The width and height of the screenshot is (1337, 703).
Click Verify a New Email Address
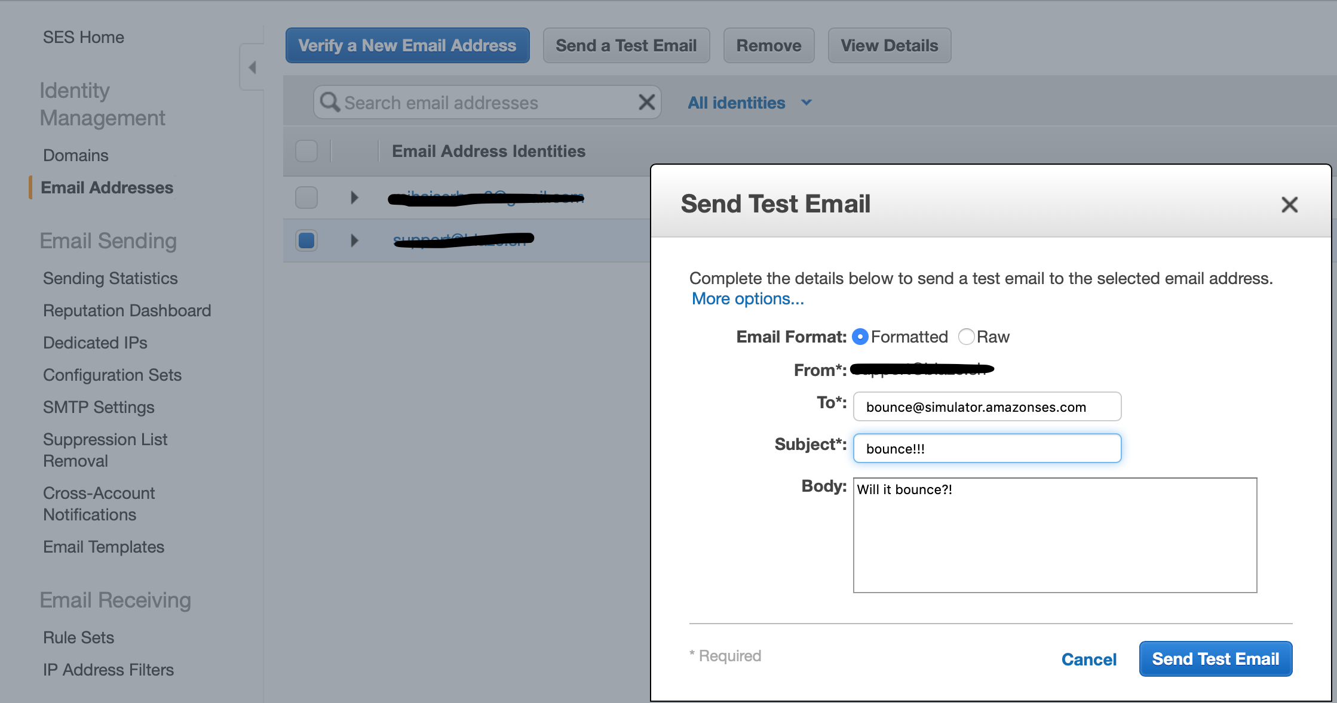click(407, 45)
